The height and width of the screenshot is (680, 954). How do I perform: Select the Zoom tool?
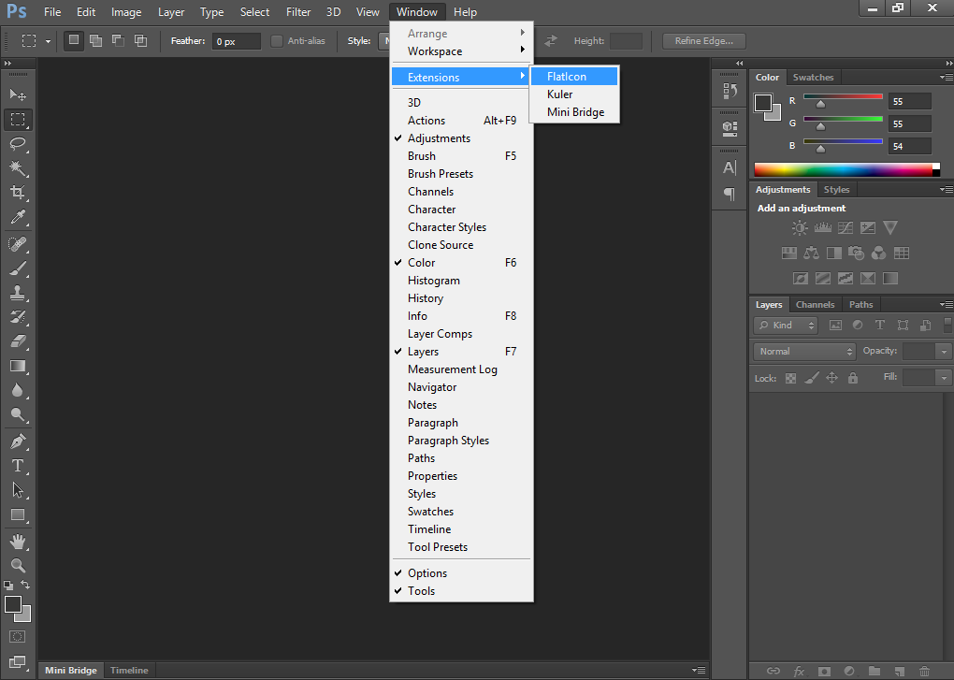(18, 565)
